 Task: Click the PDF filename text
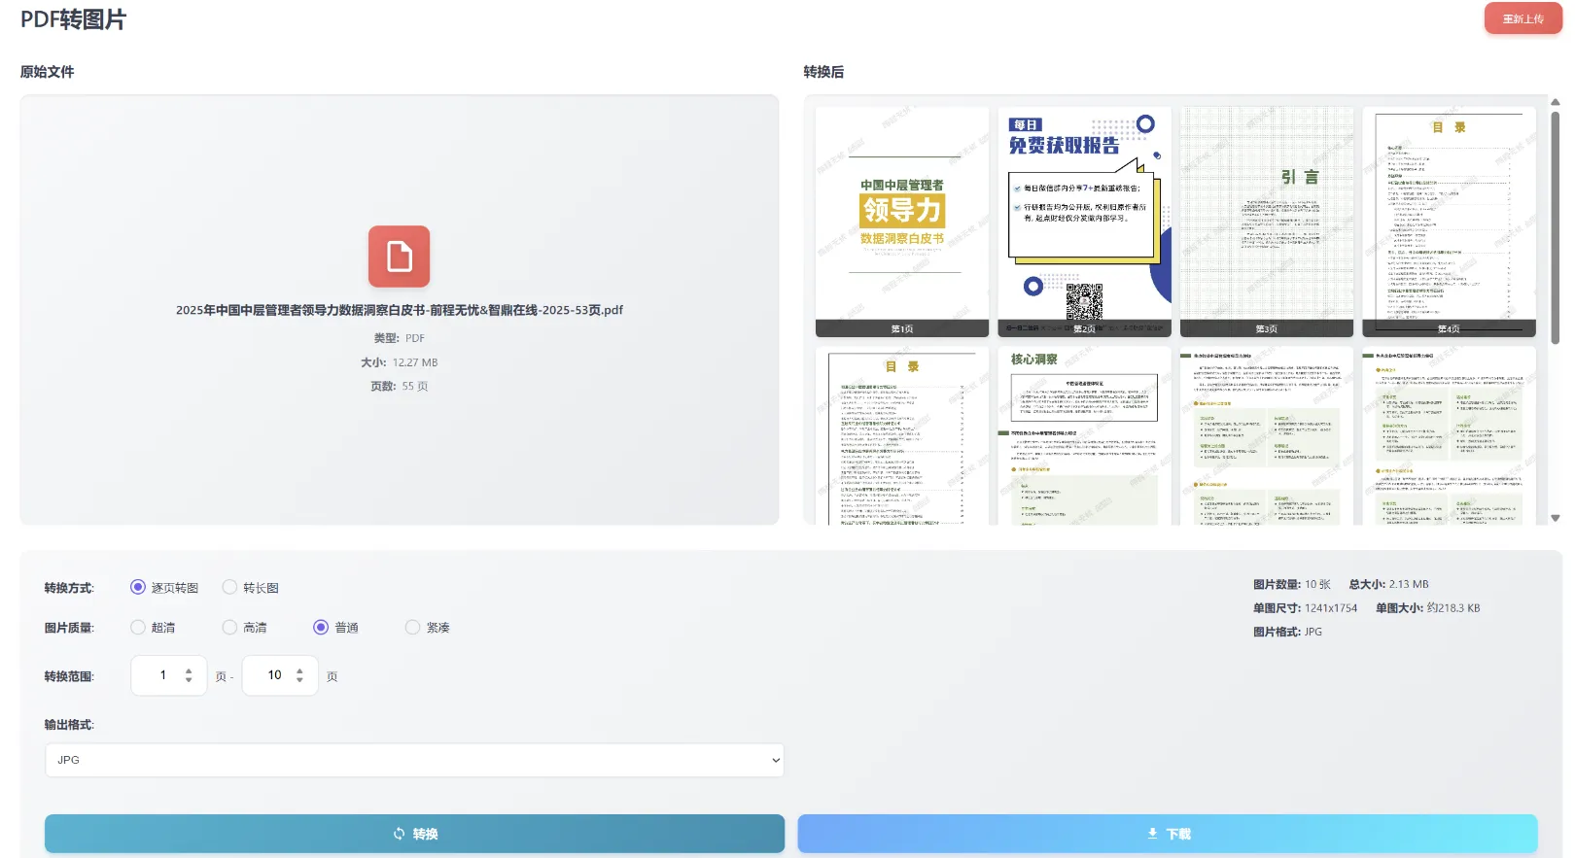click(x=399, y=310)
